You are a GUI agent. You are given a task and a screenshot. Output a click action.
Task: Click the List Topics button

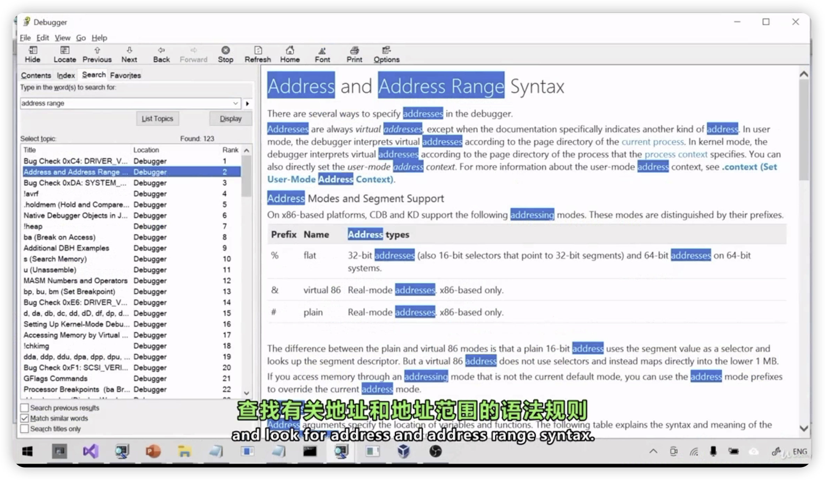coord(157,118)
